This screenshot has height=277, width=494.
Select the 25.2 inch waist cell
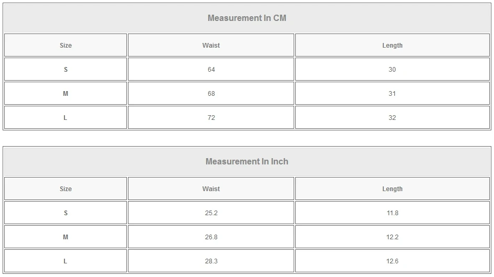pyautogui.click(x=211, y=213)
